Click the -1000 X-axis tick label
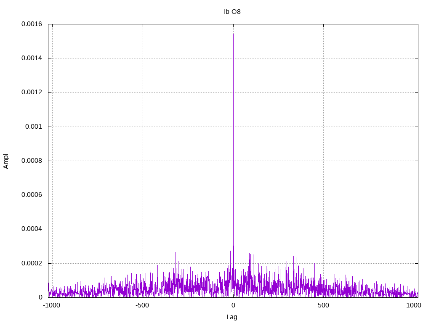Image resolution: width=431 pixels, height=323 pixels. coord(51,305)
